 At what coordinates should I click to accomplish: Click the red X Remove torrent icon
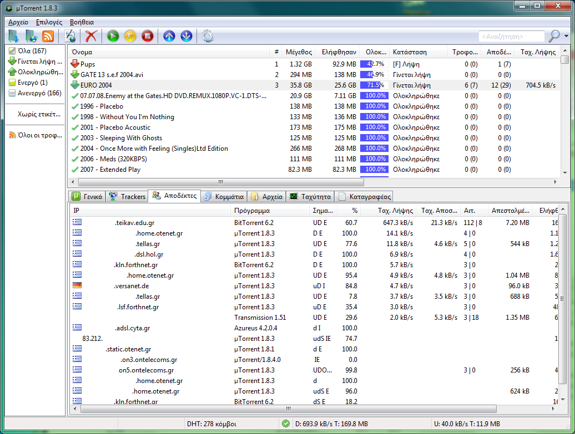click(91, 36)
